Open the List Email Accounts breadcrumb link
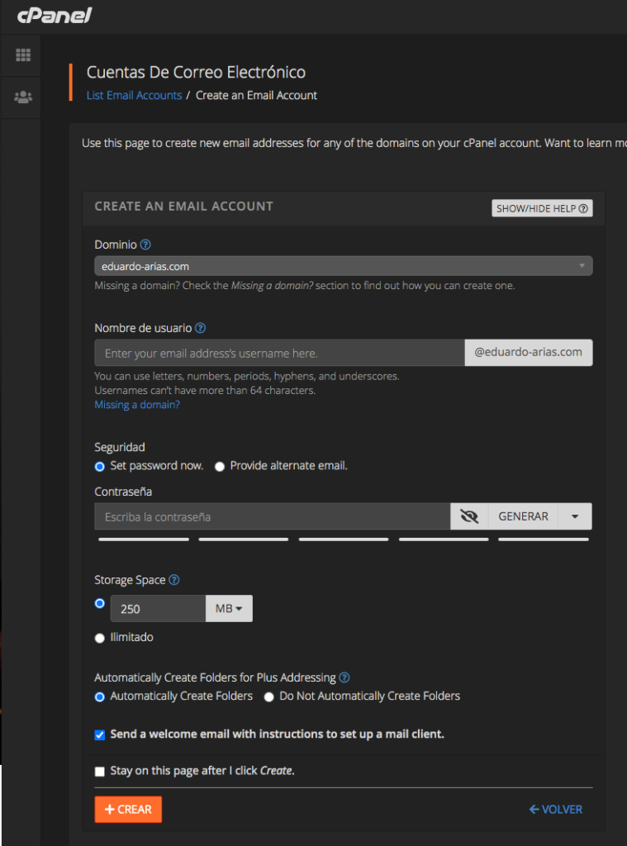The height and width of the screenshot is (846, 627). tap(135, 96)
